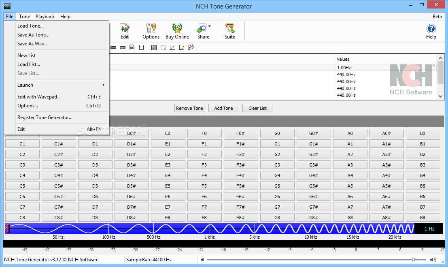Click the document list icon in small toolbar
Screen dimensions: 448x267
pyautogui.click(x=132, y=47)
